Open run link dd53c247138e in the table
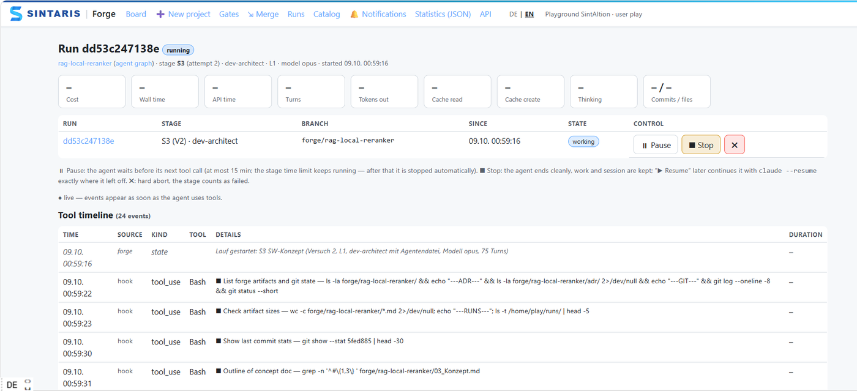 click(89, 141)
